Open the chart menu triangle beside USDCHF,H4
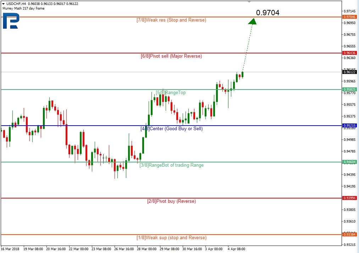 [4, 4]
